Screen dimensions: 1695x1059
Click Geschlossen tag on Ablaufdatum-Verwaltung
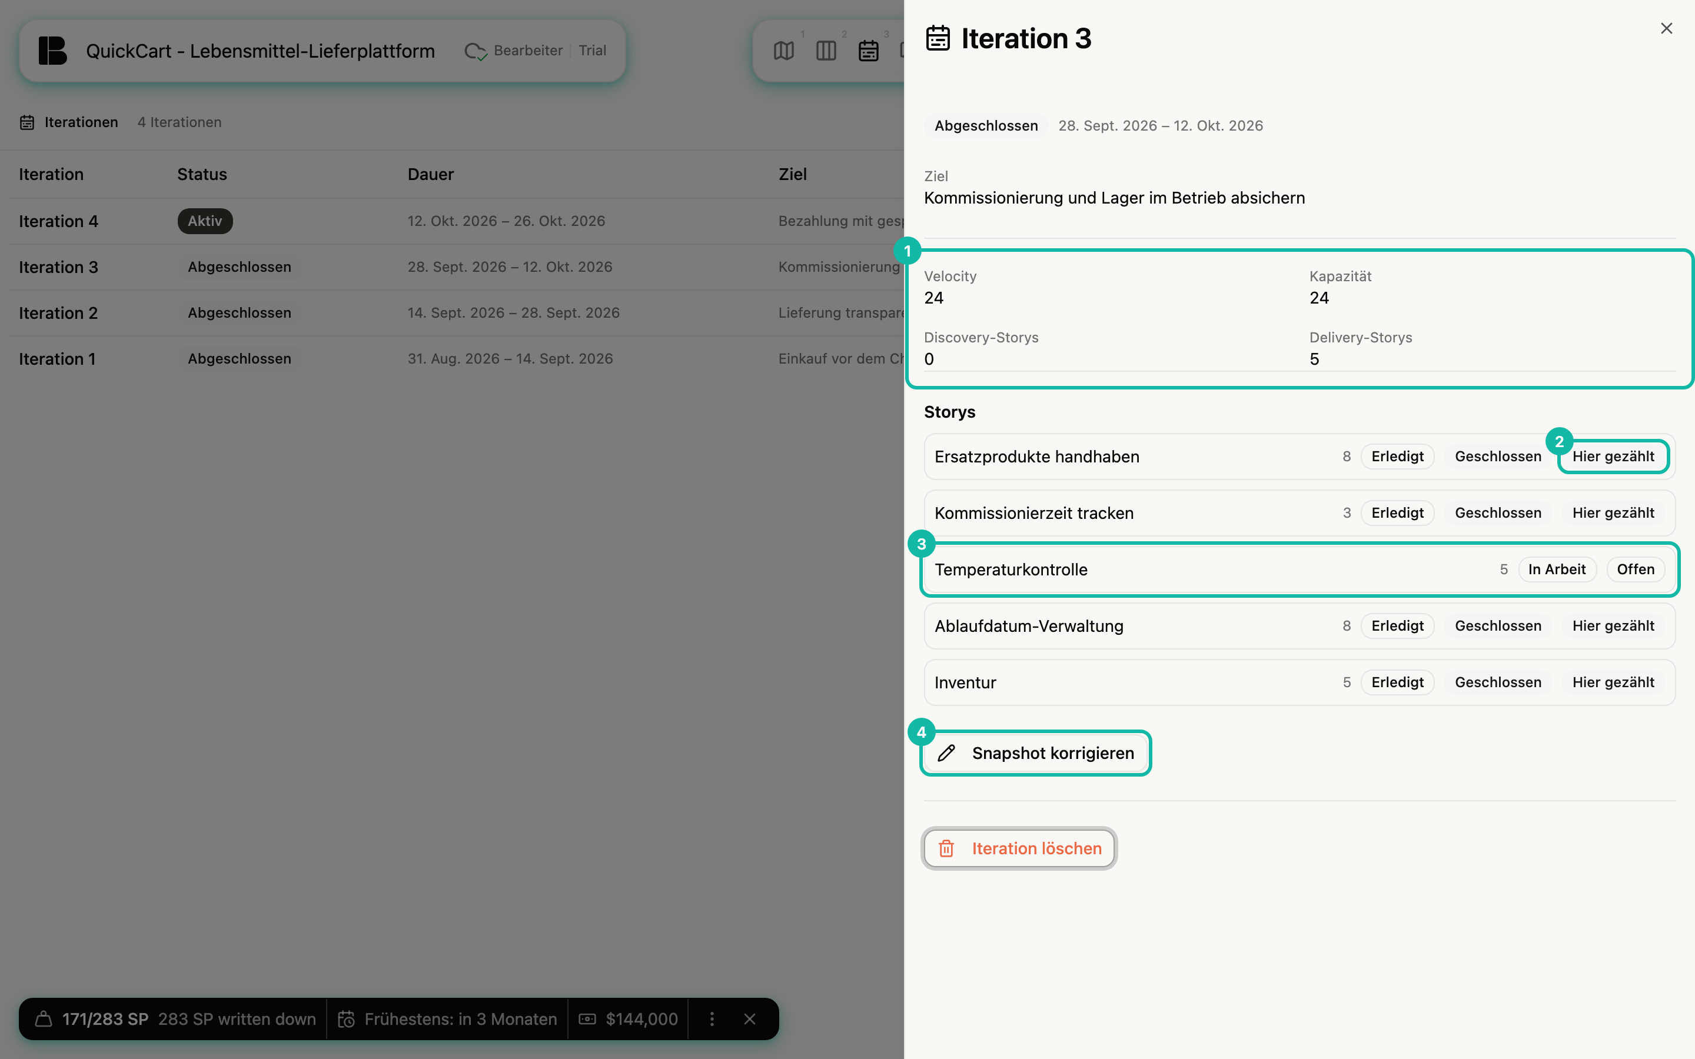[1498, 626]
